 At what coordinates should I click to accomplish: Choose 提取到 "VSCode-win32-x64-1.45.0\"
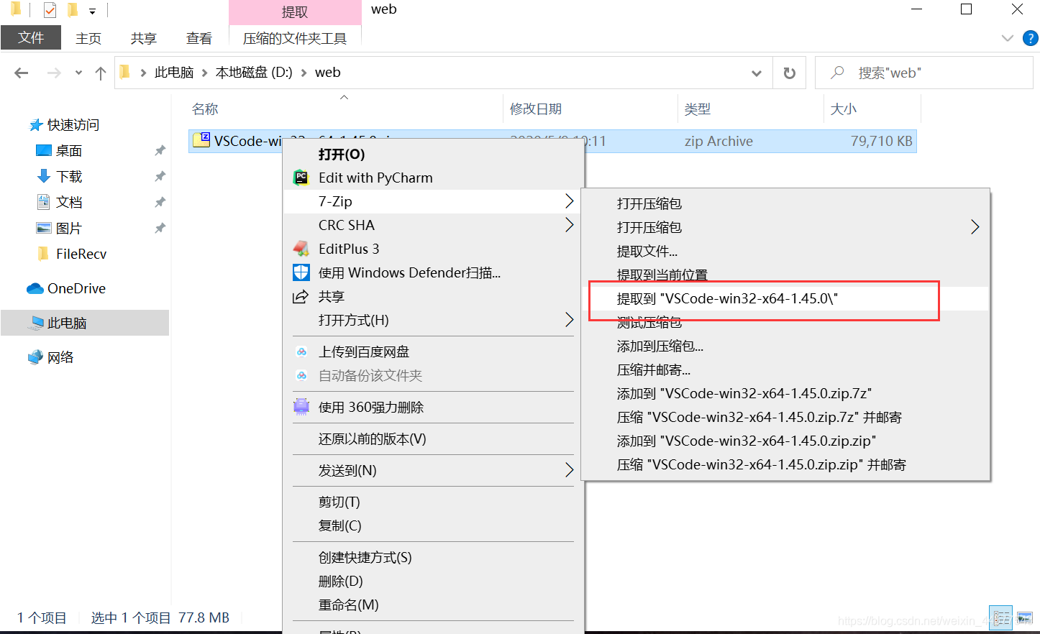point(785,298)
